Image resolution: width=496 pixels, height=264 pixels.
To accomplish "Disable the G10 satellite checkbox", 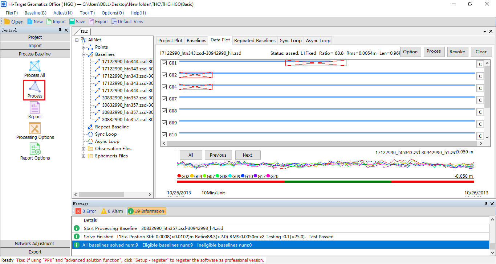I will (x=164, y=135).
